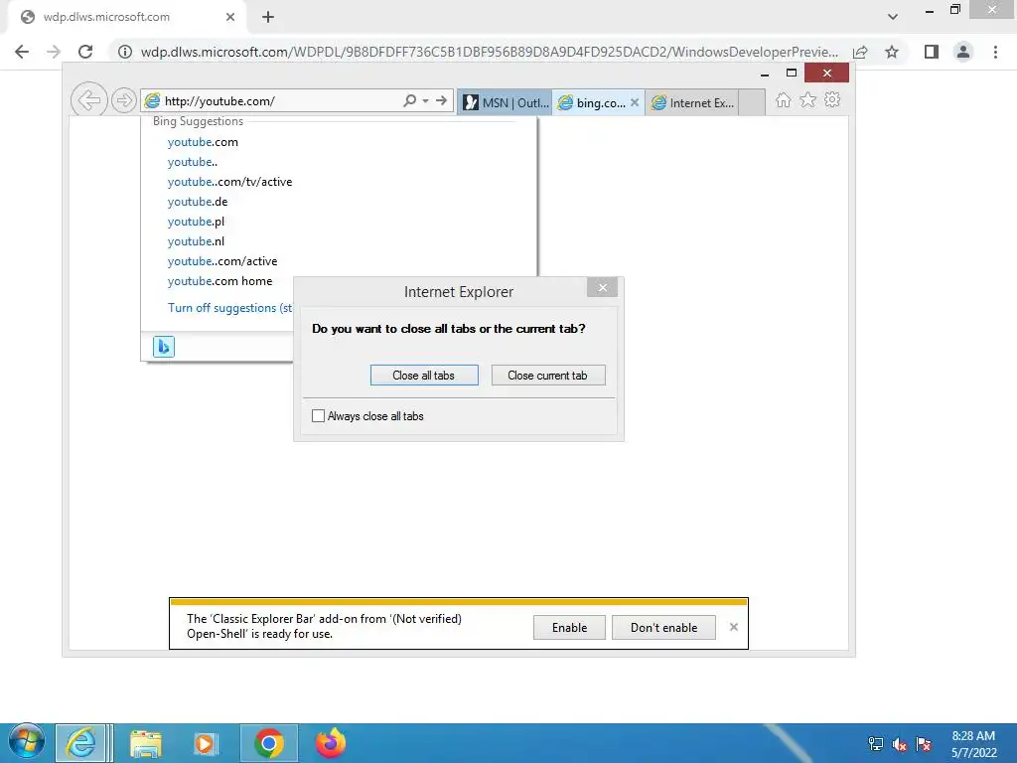
Task: Check Always close all tabs
Action: click(318, 416)
